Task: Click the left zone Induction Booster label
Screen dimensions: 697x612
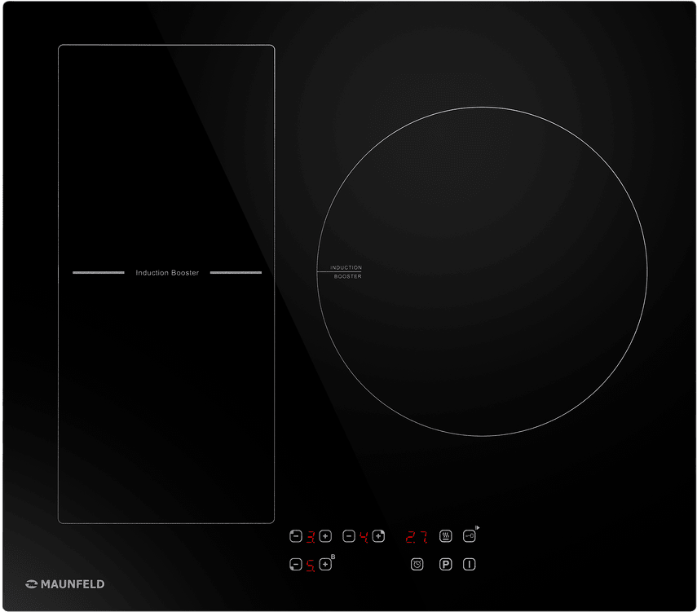Action: [x=167, y=273]
